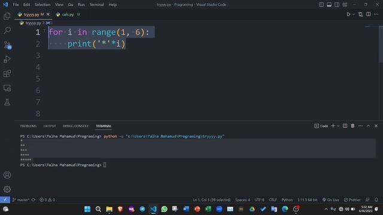Close the tryyyy.py tab
The image size is (383, 215).
[x=48, y=14]
